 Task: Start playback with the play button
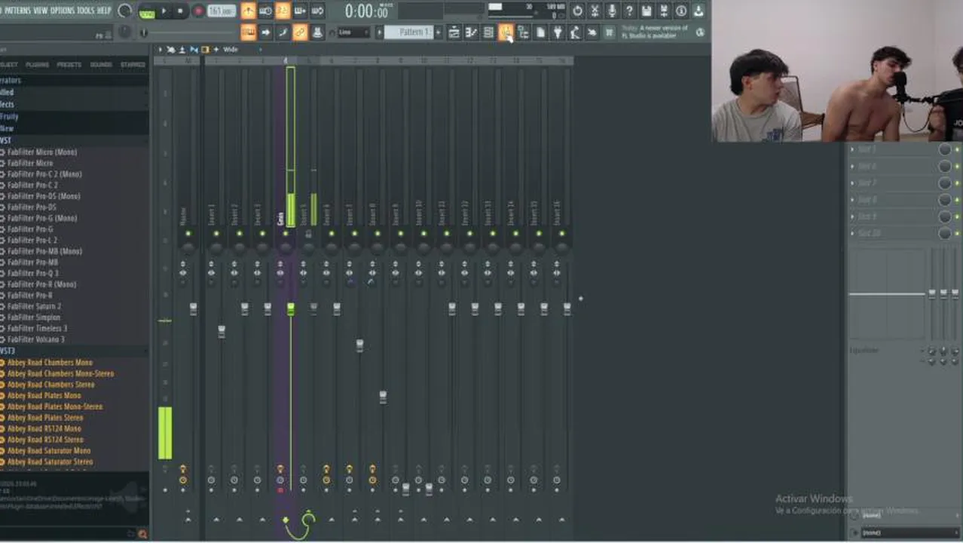coord(164,11)
